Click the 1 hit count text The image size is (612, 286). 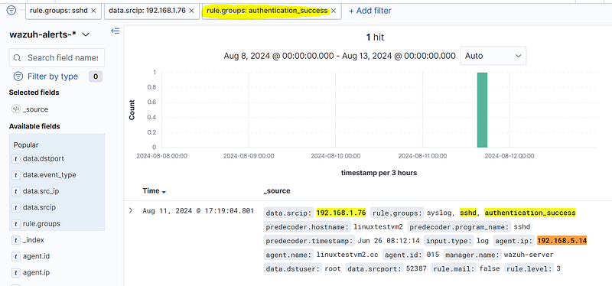pyautogui.click(x=375, y=37)
